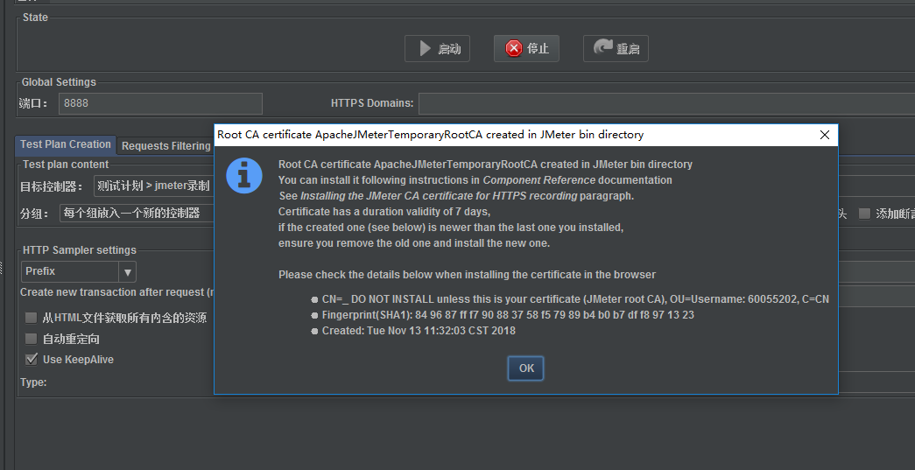Click the Fingerprint(SHA1) line in the dialog

[x=508, y=315]
